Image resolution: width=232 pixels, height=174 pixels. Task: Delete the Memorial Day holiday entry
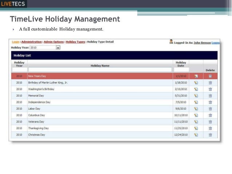(x=210, y=96)
